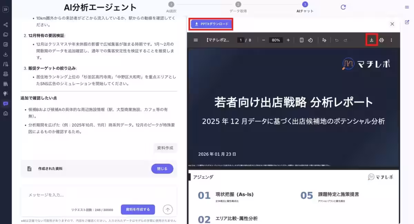Screen dimensions: 414x224
Task: Refresh using the reload icon near the steps
Action: (x=343, y=7)
